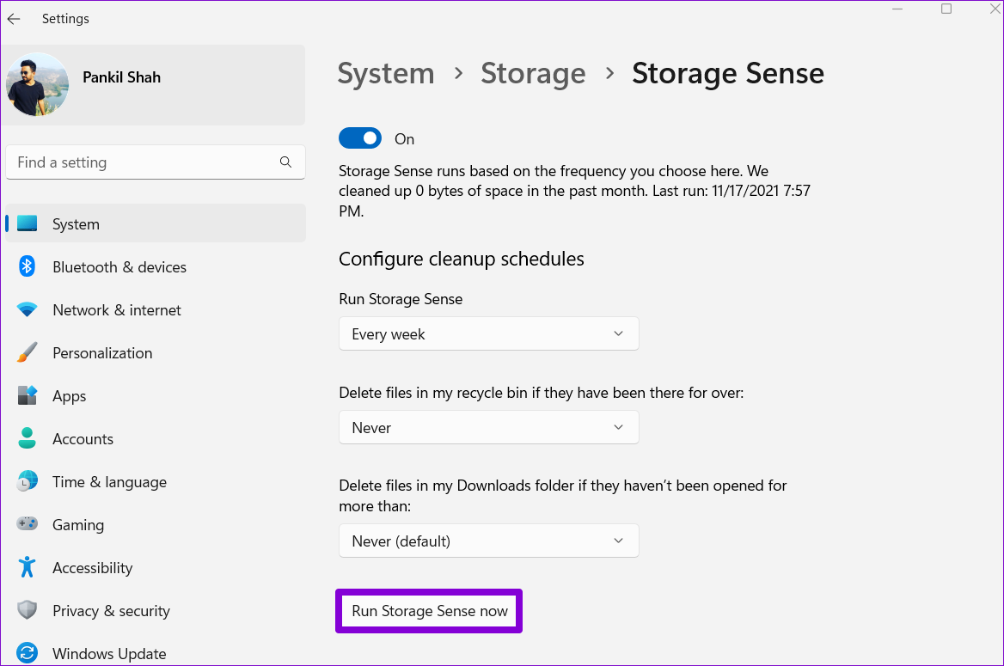This screenshot has width=1004, height=666.
Task: Click the Network wifi icon
Action: [x=27, y=310]
